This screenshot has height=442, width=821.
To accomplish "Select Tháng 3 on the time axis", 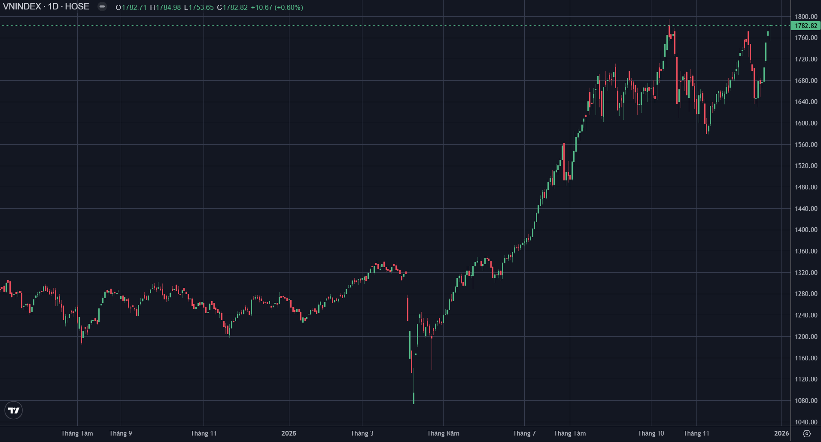I will (362, 433).
